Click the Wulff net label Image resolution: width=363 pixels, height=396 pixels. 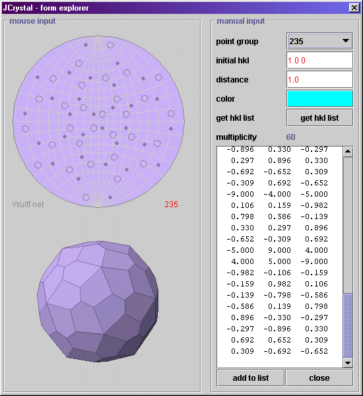pos(28,205)
